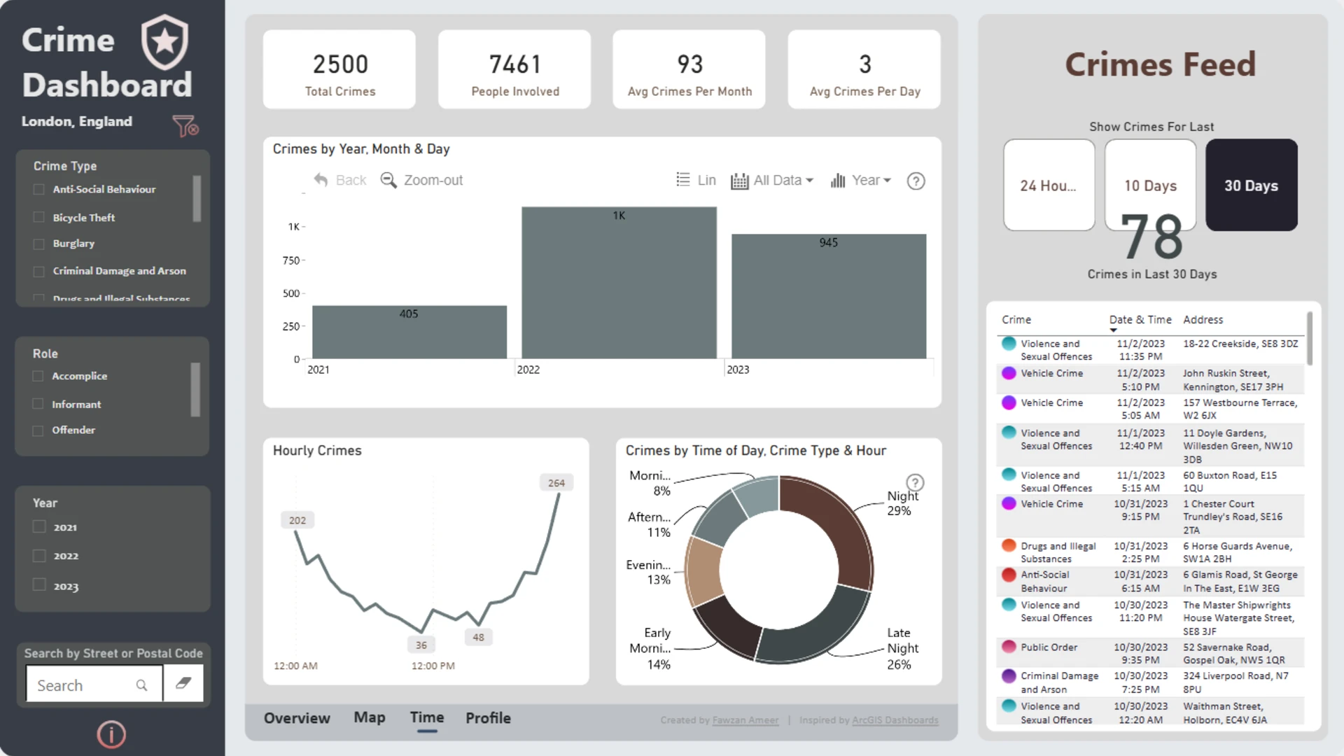Open the Profile tab
1344x756 pixels.
(489, 718)
